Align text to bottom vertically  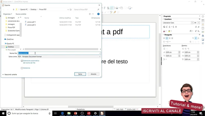(199, 38)
